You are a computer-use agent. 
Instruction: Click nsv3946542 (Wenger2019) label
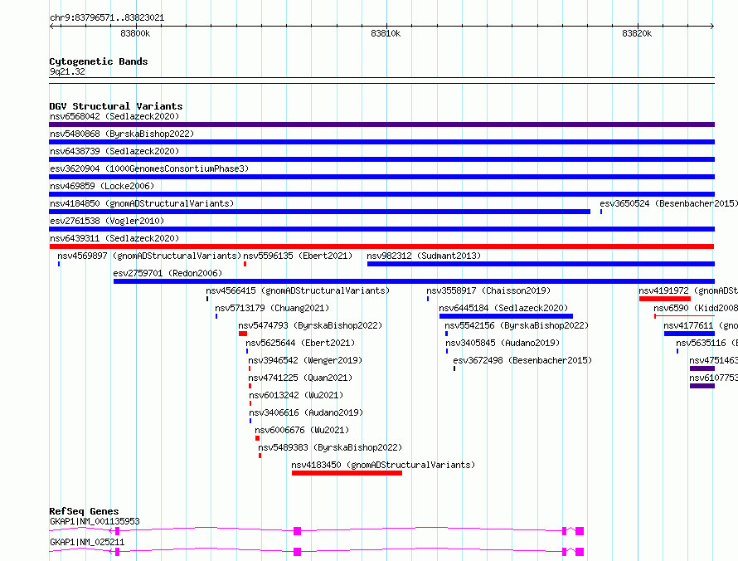[x=305, y=360]
